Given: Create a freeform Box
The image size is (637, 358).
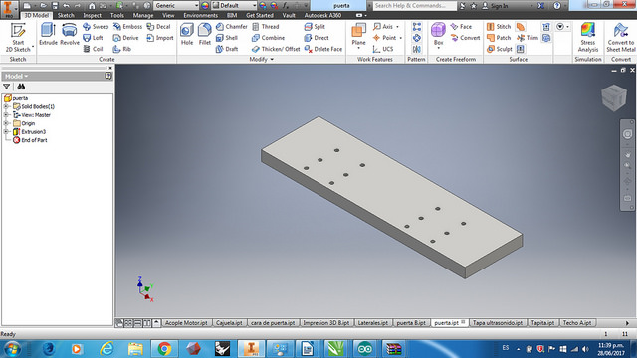Looking at the screenshot, I should [x=438, y=35].
